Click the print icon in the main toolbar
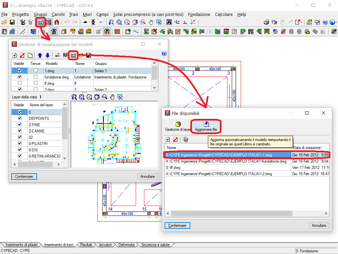 coord(266,22)
